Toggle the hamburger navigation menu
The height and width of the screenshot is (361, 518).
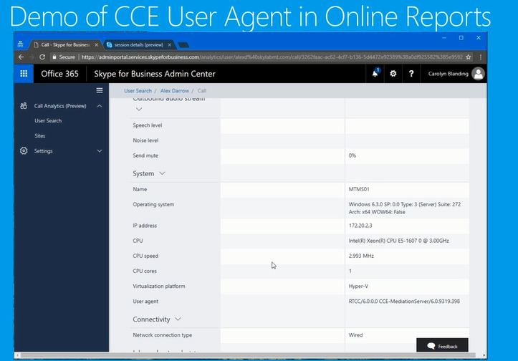pyautogui.click(x=100, y=91)
